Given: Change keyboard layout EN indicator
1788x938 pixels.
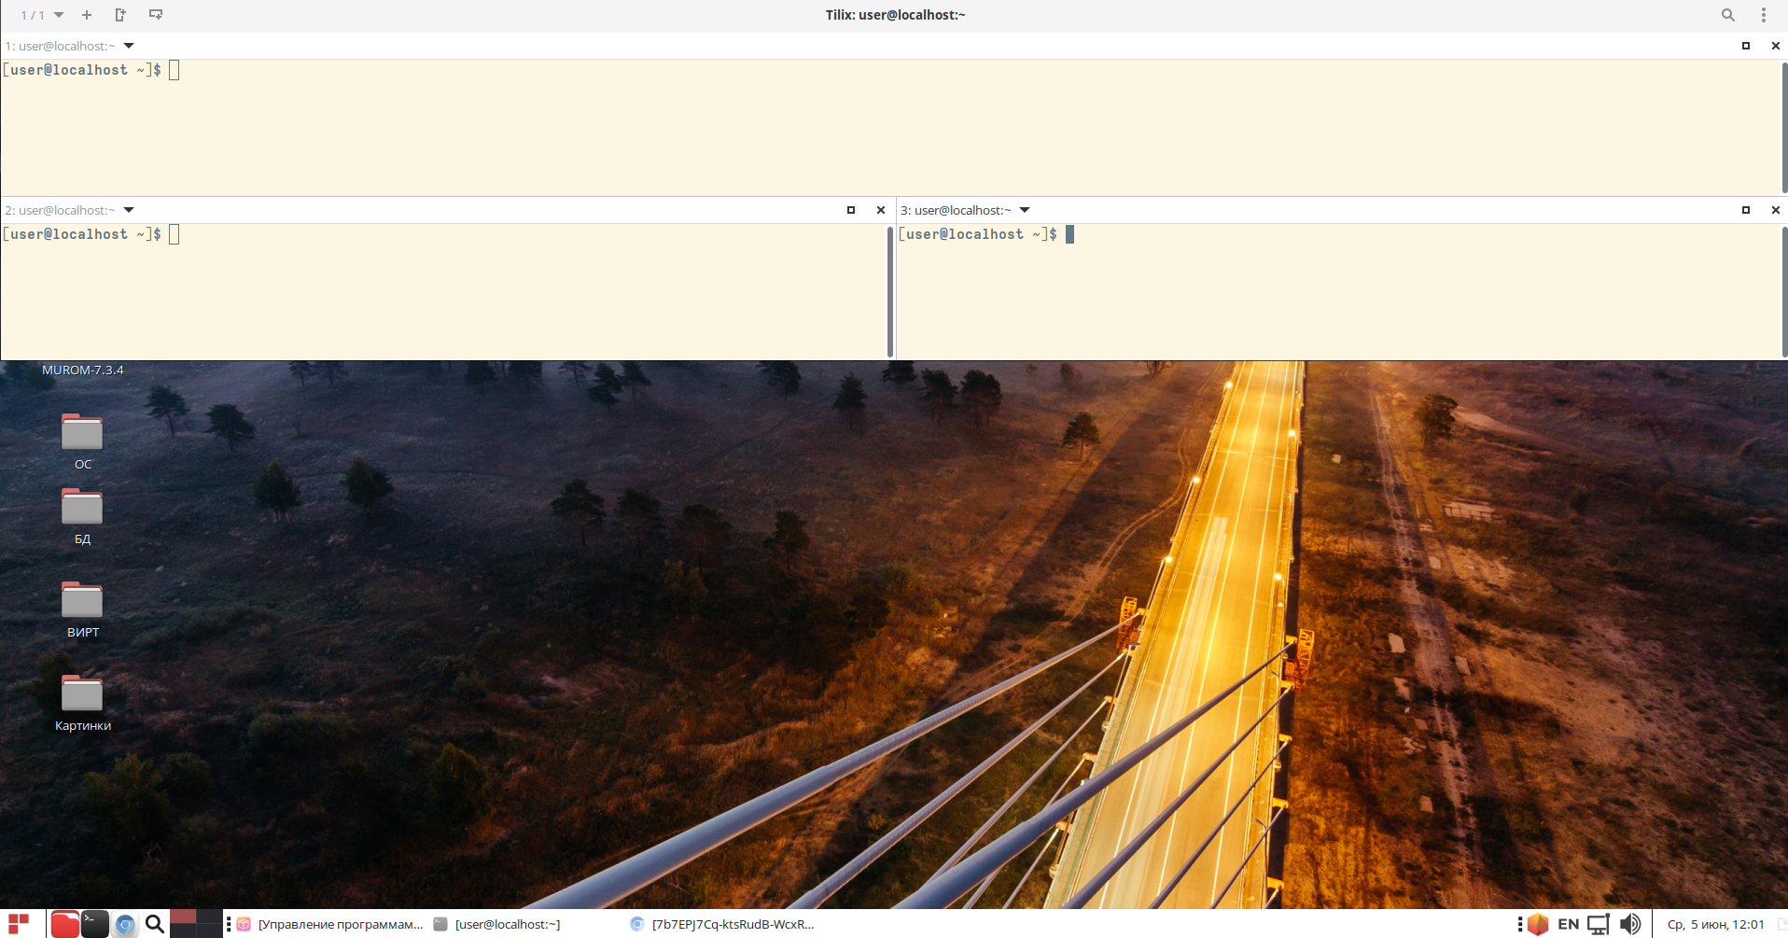Looking at the screenshot, I should click(x=1569, y=924).
